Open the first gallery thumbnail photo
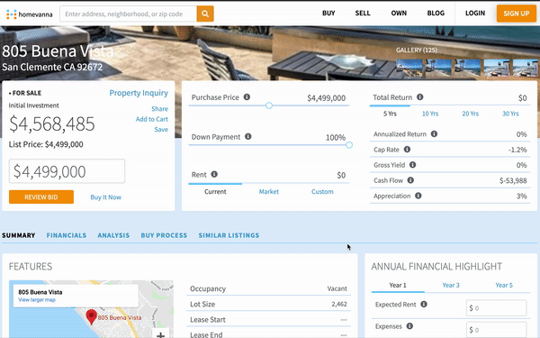This screenshot has height=338, width=540. point(409,68)
